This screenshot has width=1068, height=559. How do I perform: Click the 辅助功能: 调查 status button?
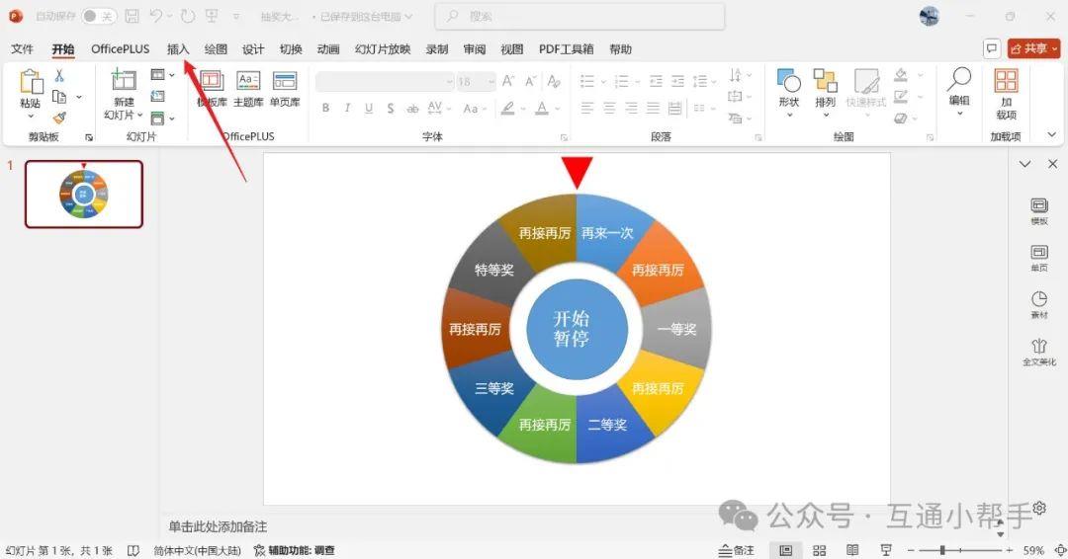(x=295, y=550)
